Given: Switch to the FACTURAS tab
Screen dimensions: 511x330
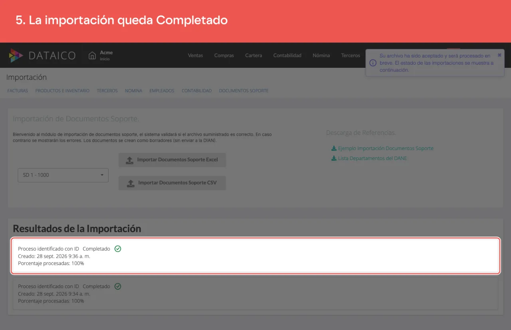Looking at the screenshot, I should (18, 91).
